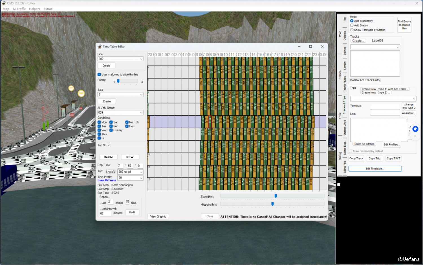This screenshot has width=423, height=265.
Task: Click the larger yellow marker in 3D view
Action: [x=81, y=93]
